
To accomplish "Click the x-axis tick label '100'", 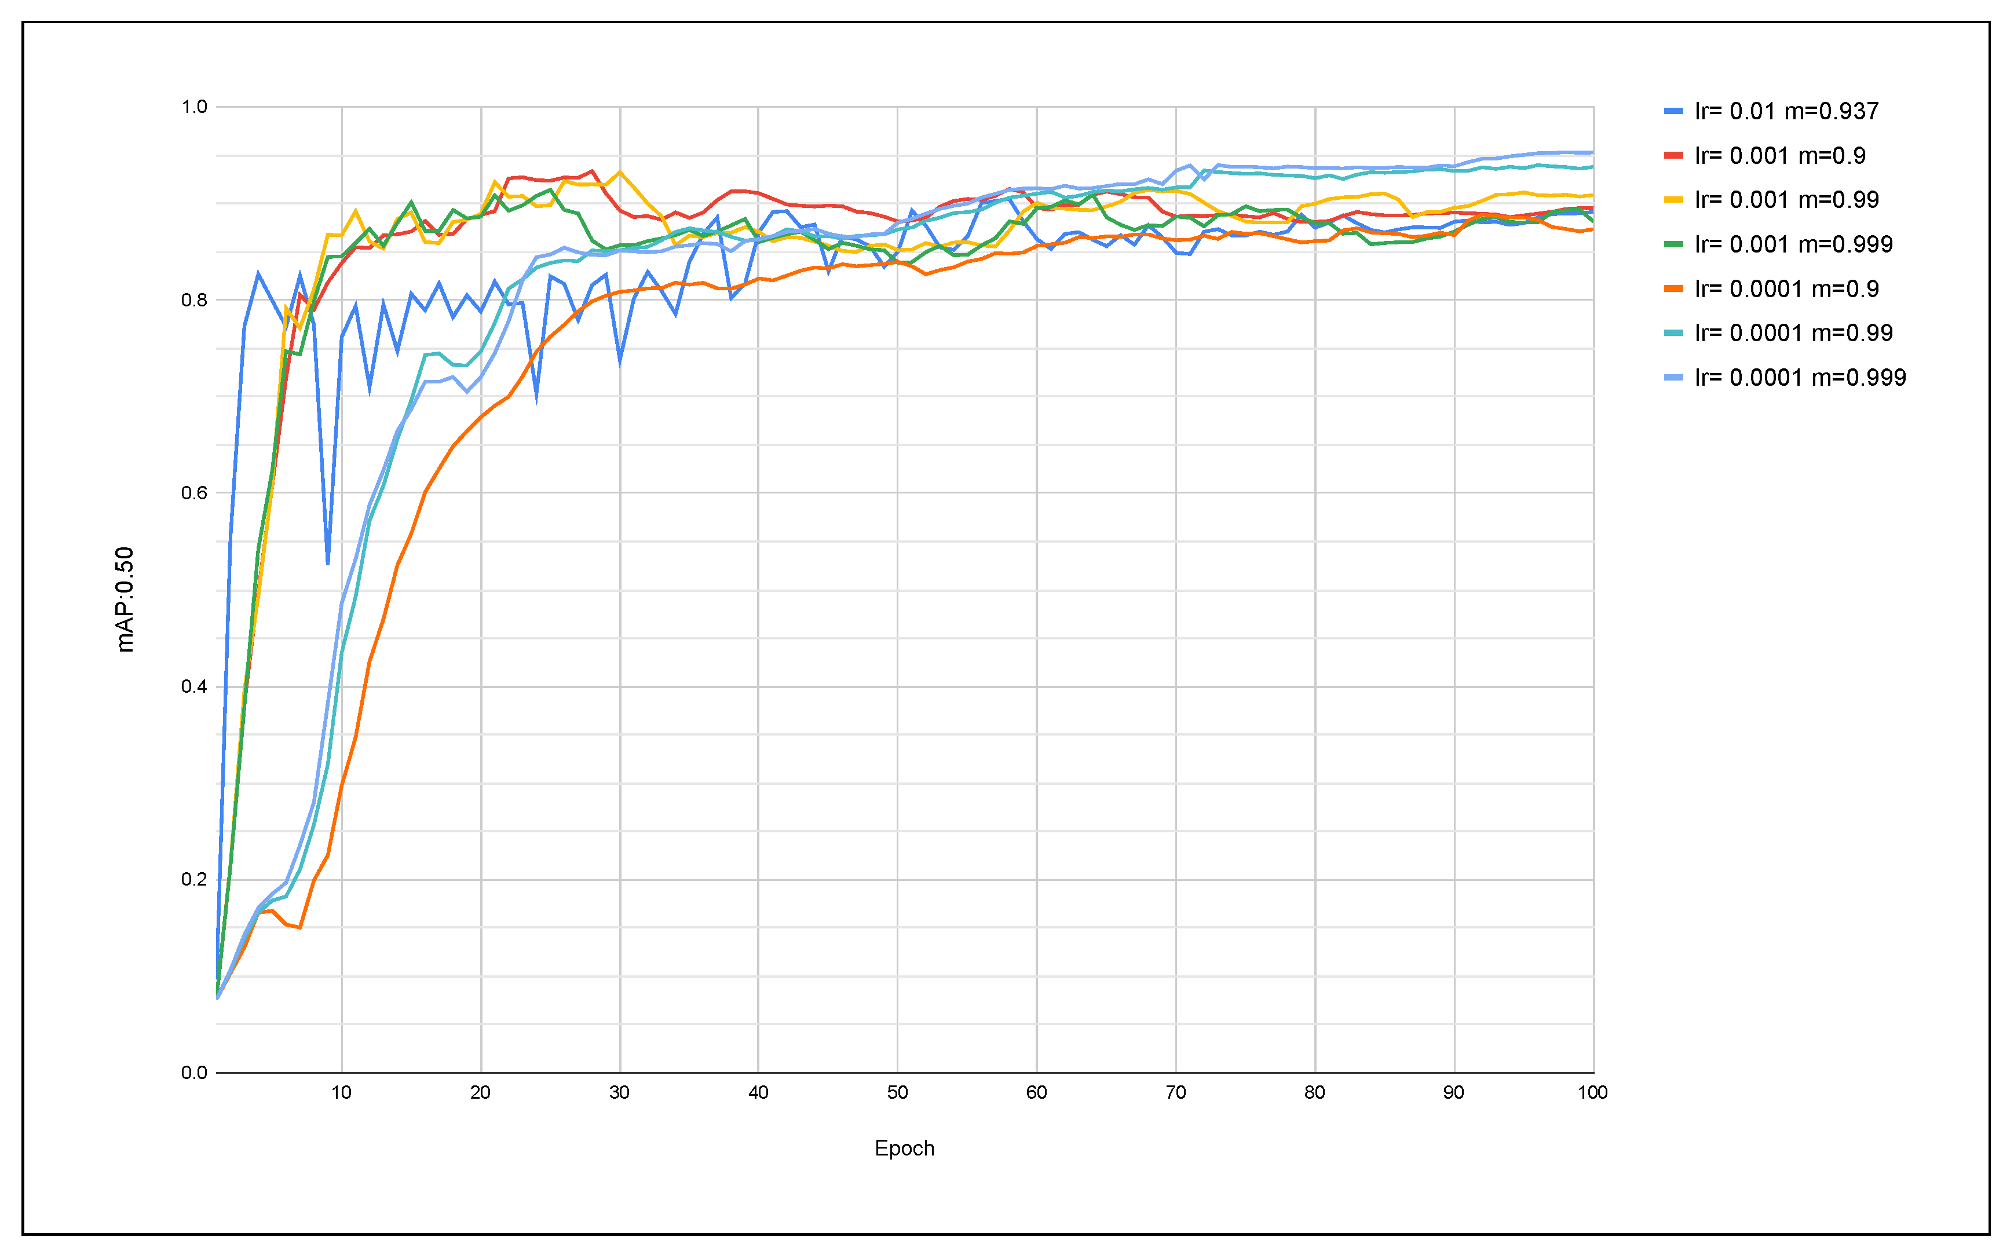I will pyautogui.click(x=1592, y=1092).
